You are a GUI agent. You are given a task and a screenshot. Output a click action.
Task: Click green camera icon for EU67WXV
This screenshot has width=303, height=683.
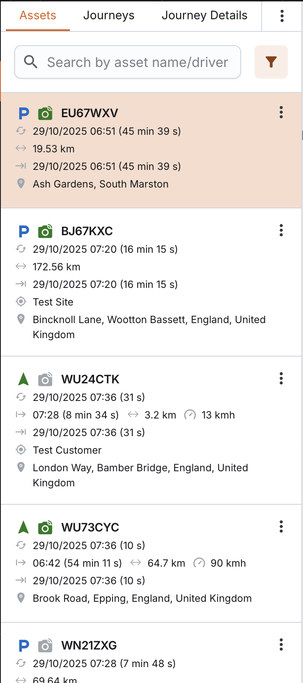coord(45,113)
